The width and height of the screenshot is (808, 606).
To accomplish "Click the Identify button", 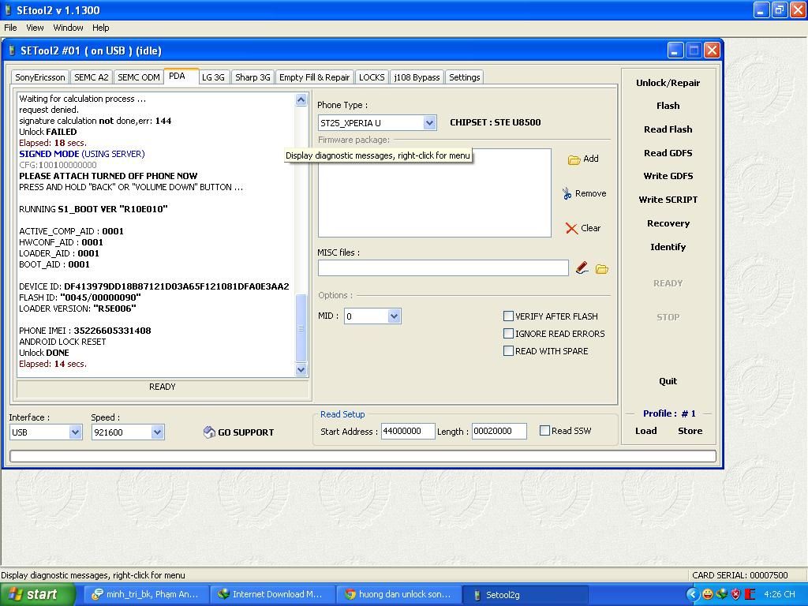I will pyautogui.click(x=668, y=247).
